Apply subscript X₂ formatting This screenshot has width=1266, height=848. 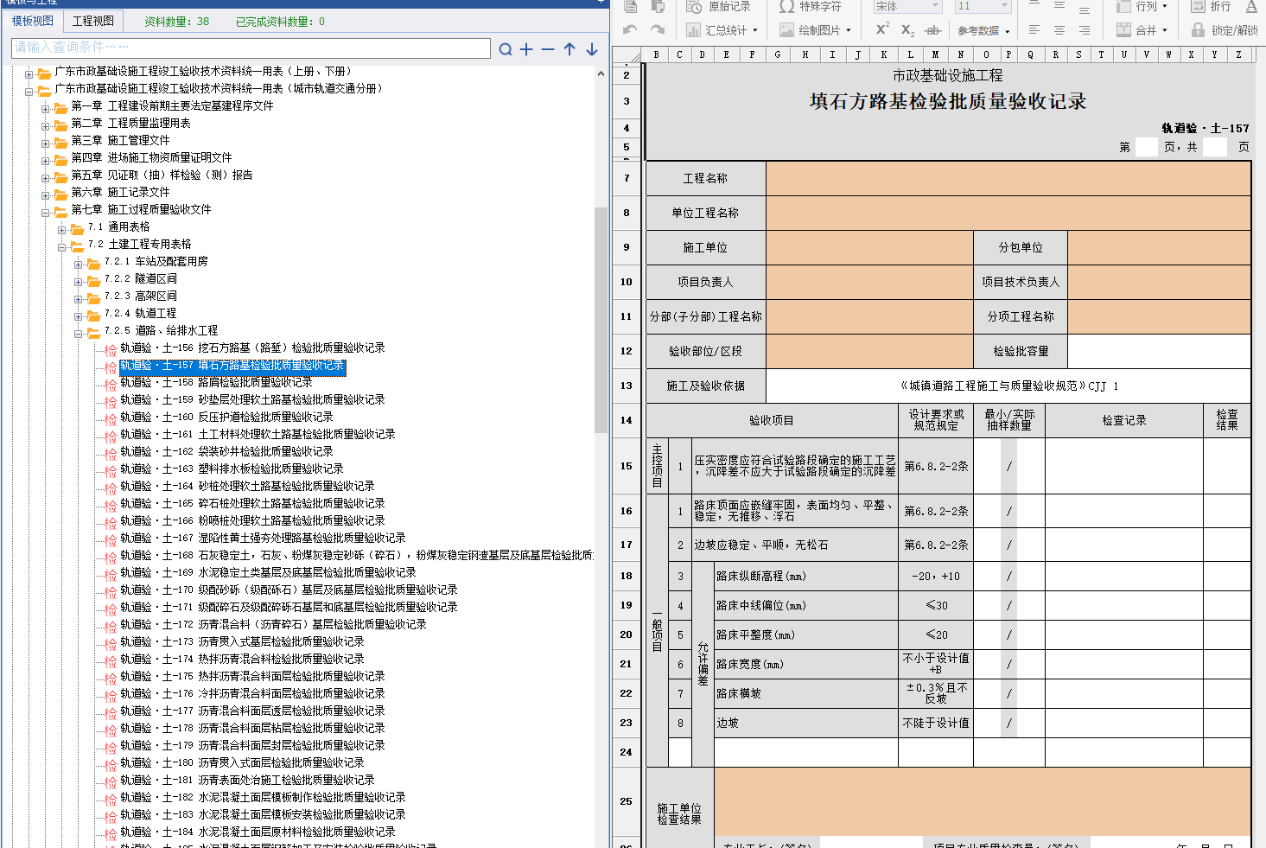907,30
